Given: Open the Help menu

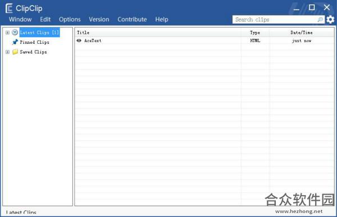Looking at the screenshot, I should click(x=162, y=19).
